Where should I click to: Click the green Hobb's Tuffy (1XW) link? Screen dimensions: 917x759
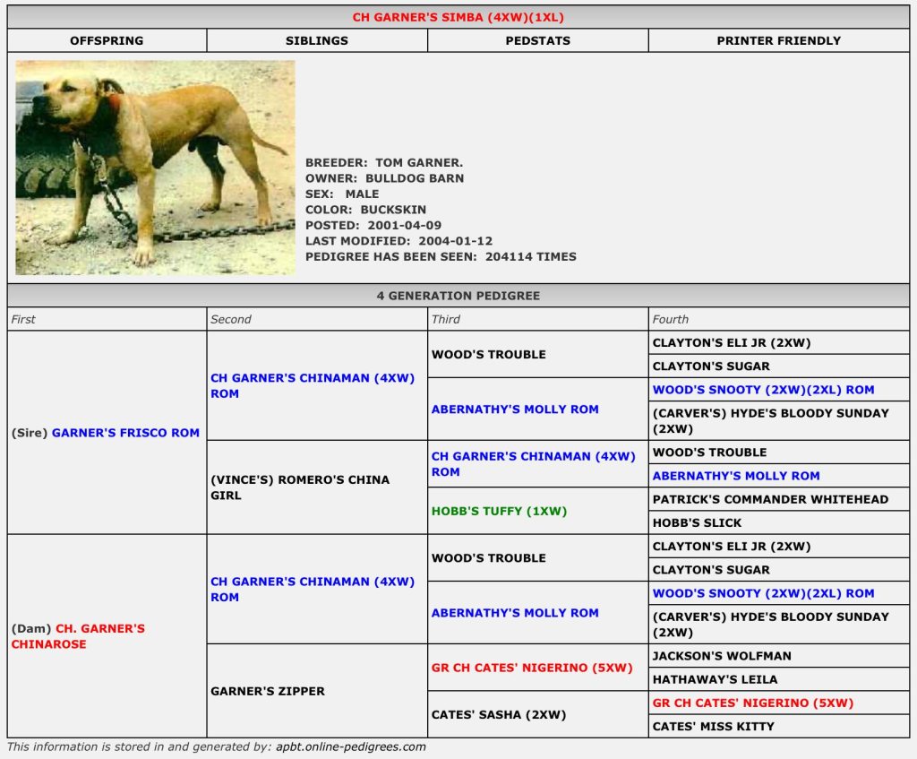click(x=499, y=511)
